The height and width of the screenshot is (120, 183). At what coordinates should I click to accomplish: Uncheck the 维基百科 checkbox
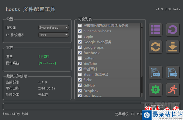click(x=80, y=69)
